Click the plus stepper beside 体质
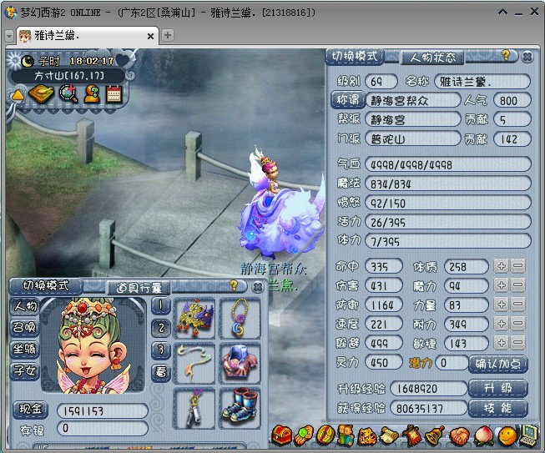Viewport: 545px width, 453px height. 501,266
